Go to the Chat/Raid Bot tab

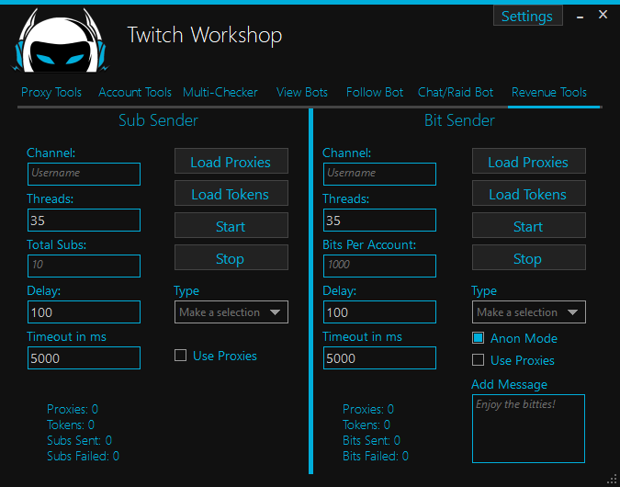click(456, 92)
